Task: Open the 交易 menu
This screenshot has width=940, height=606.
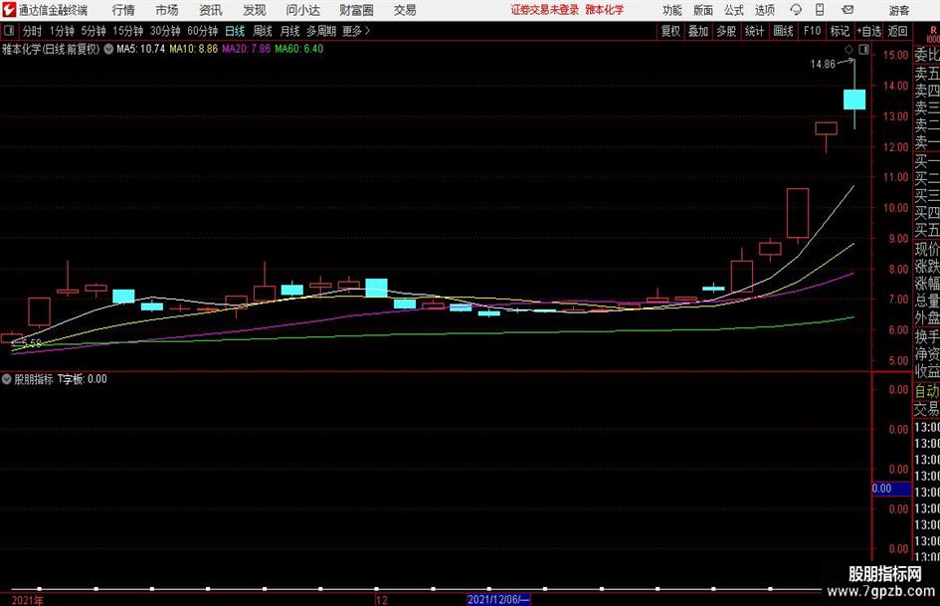Action: tap(405, 10)
